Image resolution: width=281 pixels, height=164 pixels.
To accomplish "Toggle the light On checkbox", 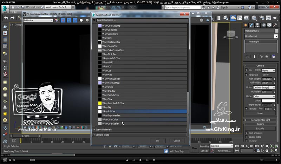I will click(247, 70).
